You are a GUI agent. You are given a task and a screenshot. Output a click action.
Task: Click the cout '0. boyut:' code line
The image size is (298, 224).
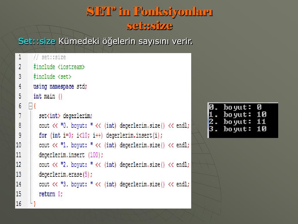[x=114, y=125]
